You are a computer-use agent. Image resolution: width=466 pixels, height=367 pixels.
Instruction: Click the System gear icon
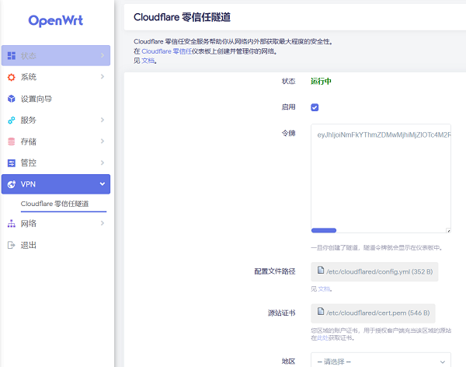click(11, 77)
